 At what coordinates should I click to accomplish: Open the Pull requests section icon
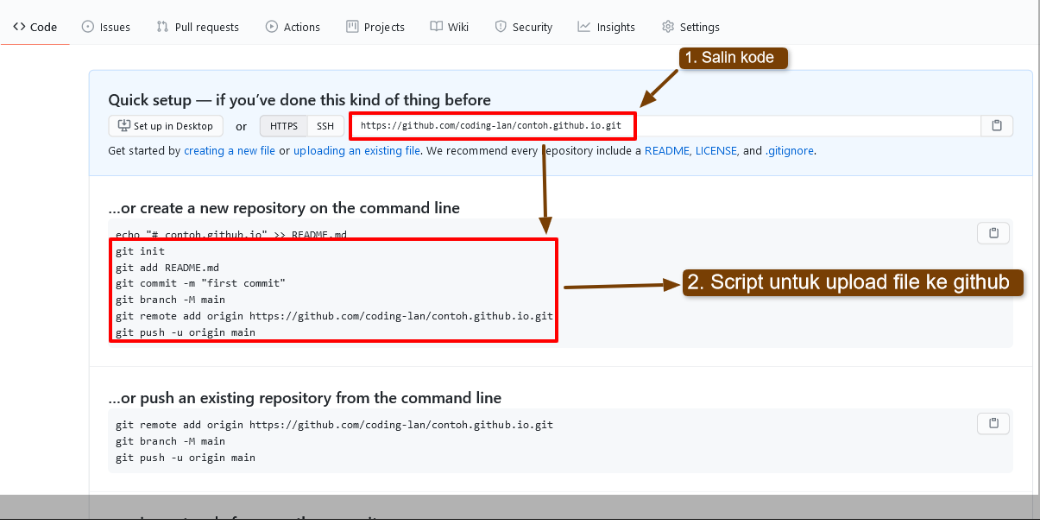(x=163, y=27)
